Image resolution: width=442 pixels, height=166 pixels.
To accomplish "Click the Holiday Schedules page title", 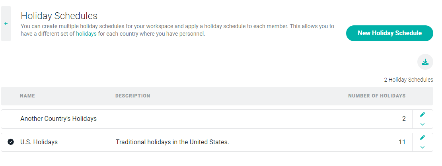I will [59, 16].
